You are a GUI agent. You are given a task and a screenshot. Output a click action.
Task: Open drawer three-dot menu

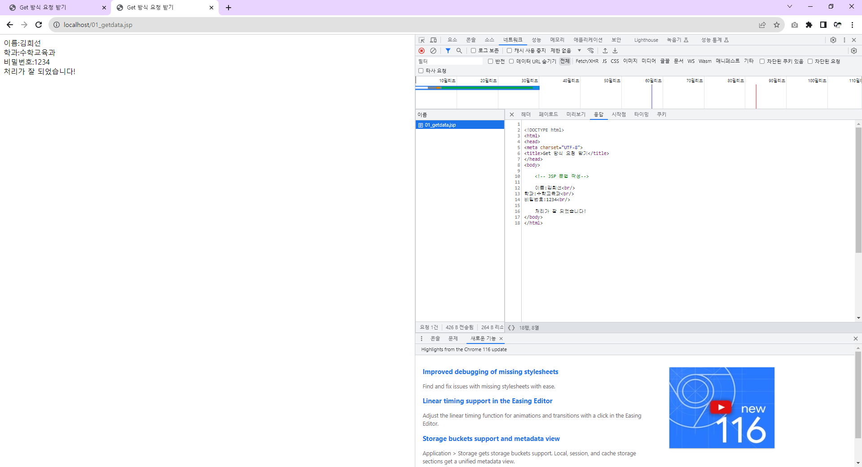pyautogui.click(x=422, y=339)
